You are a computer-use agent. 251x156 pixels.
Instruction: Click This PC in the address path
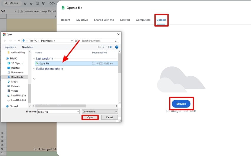33,41
